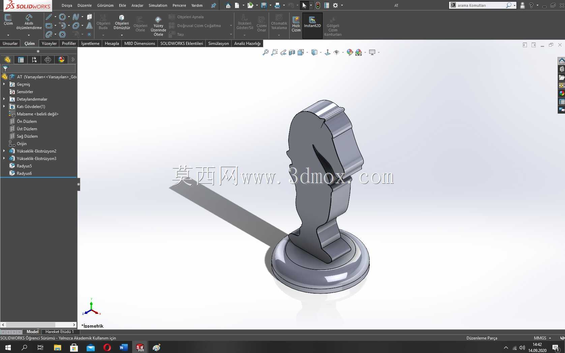This screenshot has height=353, width=565.
Task: Click the feature tree filter field
Action: 38,68
